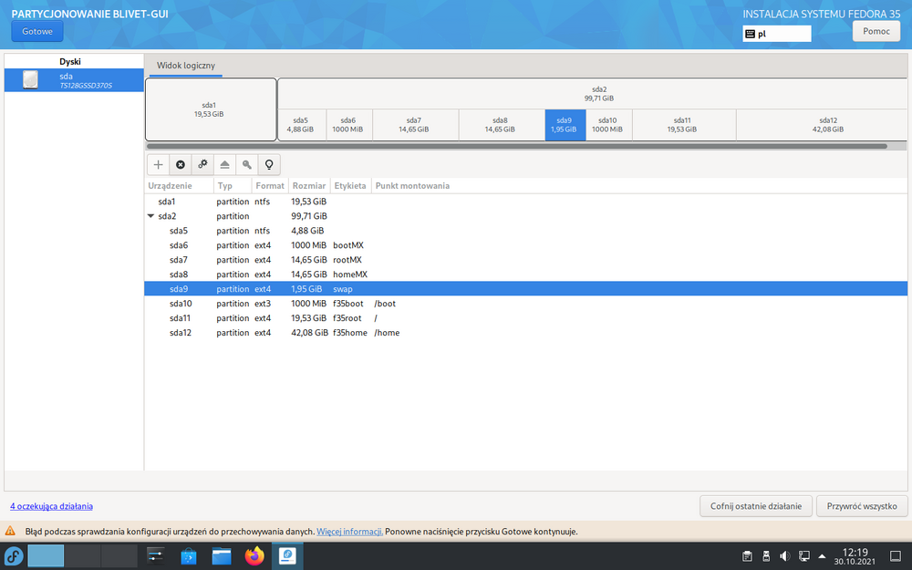Click the Typ column header
The width and height of the screenshot is (912, 570).
[233, 185]
